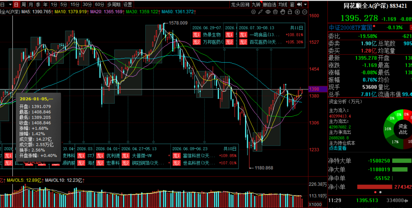Toggle 龙头回溯 leader review overlay

tap(240, 5)
